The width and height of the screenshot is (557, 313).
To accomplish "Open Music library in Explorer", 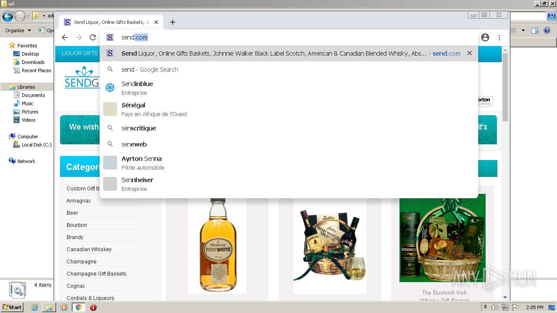I will point(27,103).
